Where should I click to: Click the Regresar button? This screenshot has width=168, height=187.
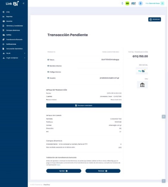[x=155, y=19]
